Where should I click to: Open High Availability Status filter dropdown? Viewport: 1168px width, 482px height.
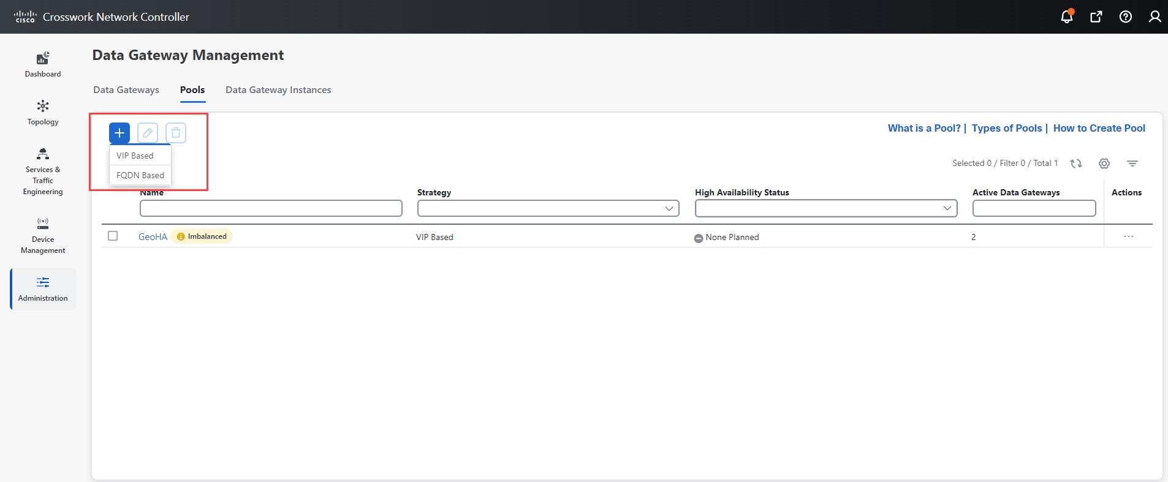(826, 208)
